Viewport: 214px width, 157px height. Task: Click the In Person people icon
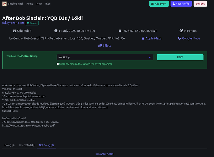(x=181, y=31)
